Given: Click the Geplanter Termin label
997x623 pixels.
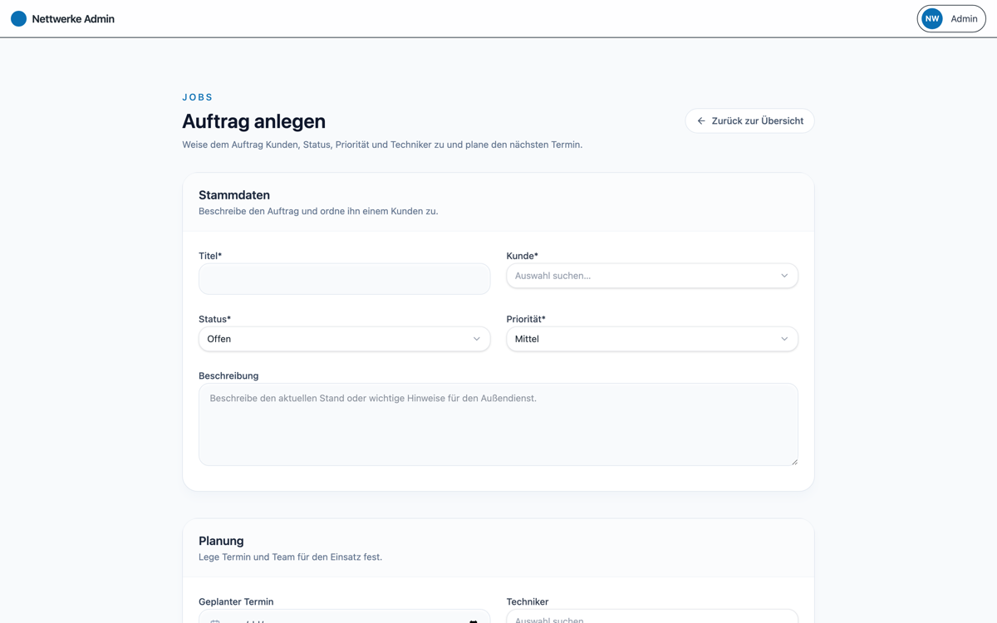Looking at the screenshot, I should (236, 601).
